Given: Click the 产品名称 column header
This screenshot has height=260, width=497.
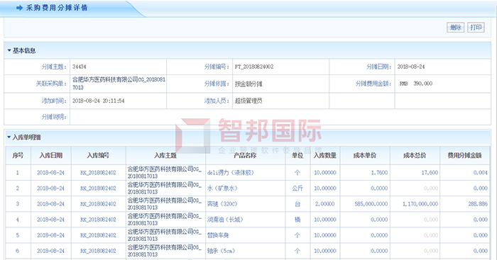Looking at the screenshot, I should point(245,155).
